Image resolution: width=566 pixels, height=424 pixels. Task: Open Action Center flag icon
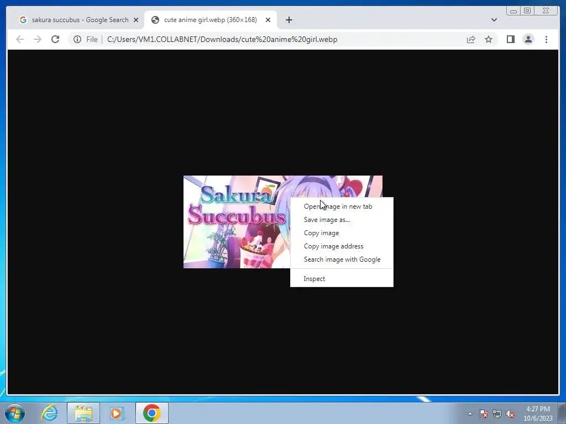(x=483, y=414)
